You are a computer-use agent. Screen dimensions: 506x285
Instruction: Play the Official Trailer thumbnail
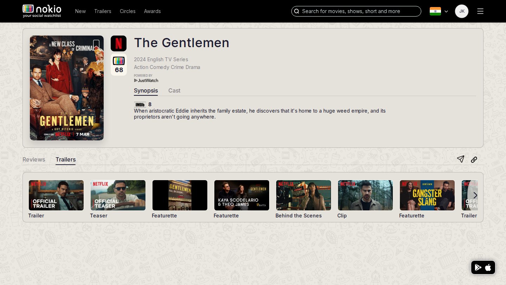coord(56,195)
